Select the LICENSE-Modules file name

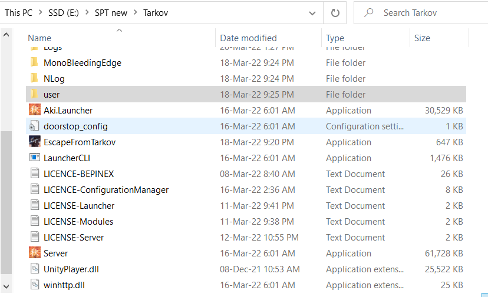(78, 221)
